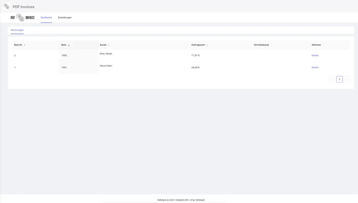Click the Vollstack footer text

click(x=181, y=200)
